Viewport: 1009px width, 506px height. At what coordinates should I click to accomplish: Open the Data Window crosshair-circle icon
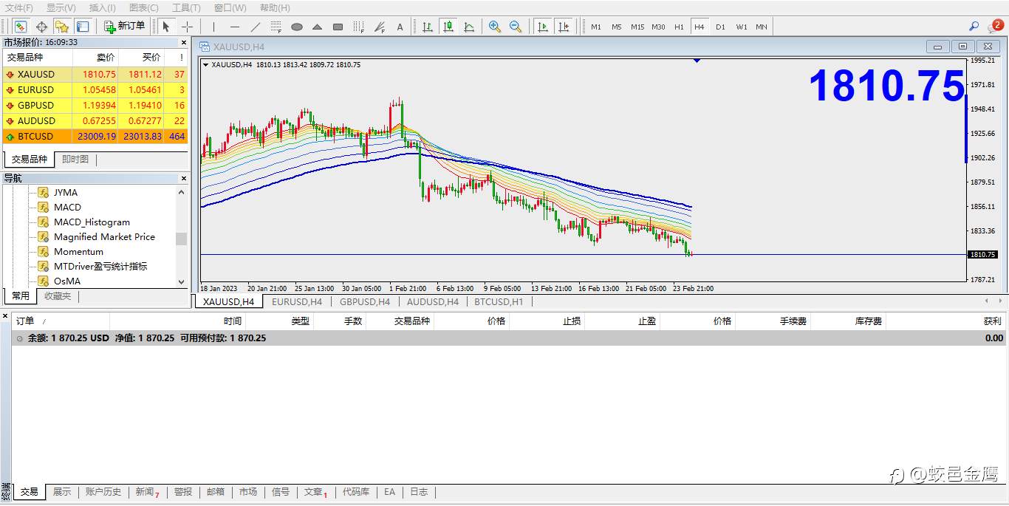pos(41,27)
